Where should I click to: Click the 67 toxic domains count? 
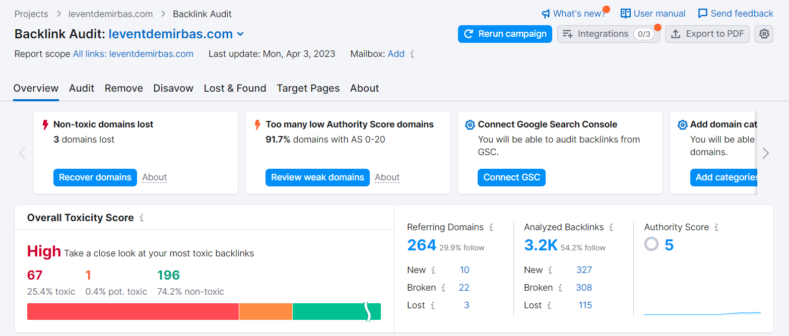click(35, 275)
